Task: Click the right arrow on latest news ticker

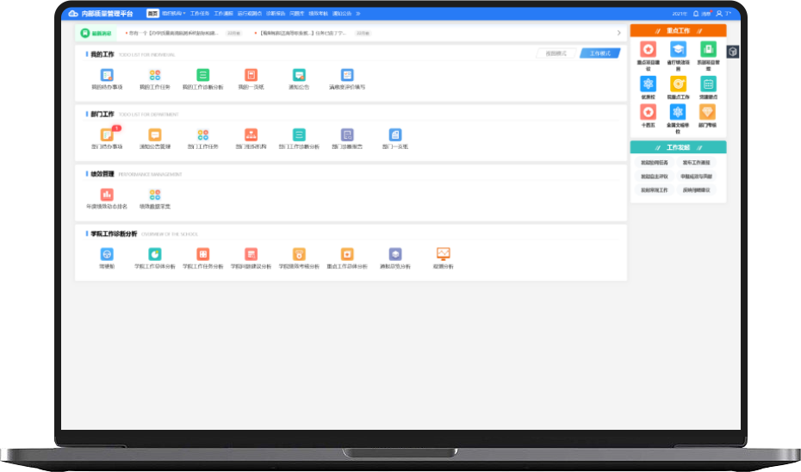Action: [618, 33]
